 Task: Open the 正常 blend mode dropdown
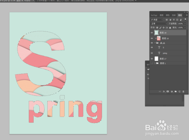[159, 24]
